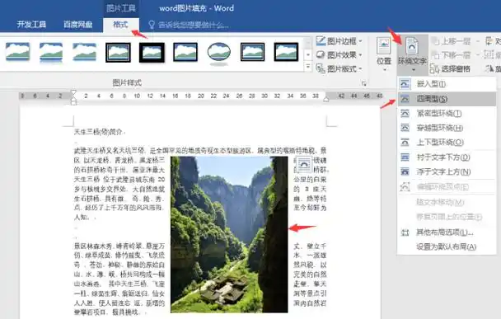Open the 百度网盘 ribbon tab
Screen dimensions: 501x319
point(78,24)
